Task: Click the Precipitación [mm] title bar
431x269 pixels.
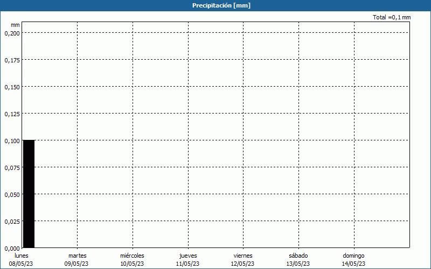Action: 215,5
